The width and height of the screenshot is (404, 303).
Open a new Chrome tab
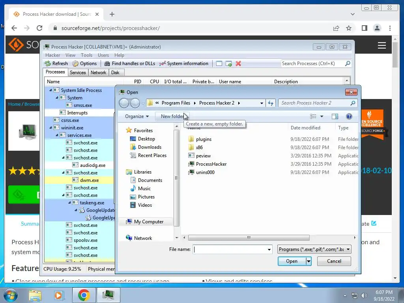point(112,14)
